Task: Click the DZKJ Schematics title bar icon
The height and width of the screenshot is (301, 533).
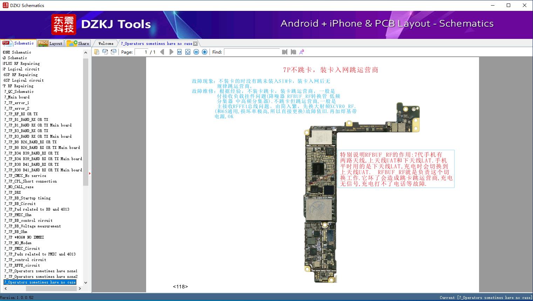Action: point(5,5)
